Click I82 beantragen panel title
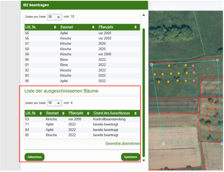 coord(36,5)
